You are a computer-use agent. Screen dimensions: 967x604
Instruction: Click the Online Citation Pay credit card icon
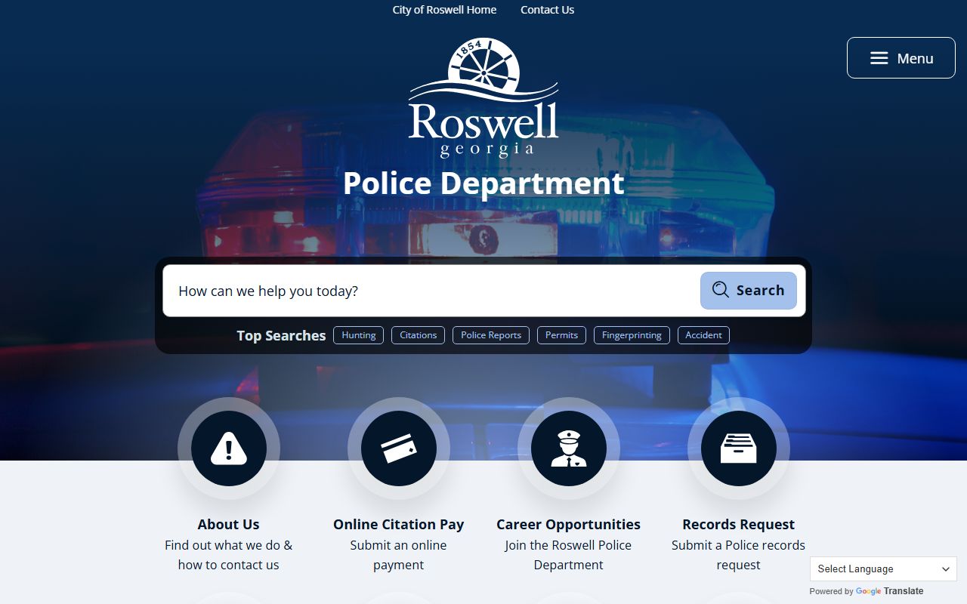click(399, 448)
